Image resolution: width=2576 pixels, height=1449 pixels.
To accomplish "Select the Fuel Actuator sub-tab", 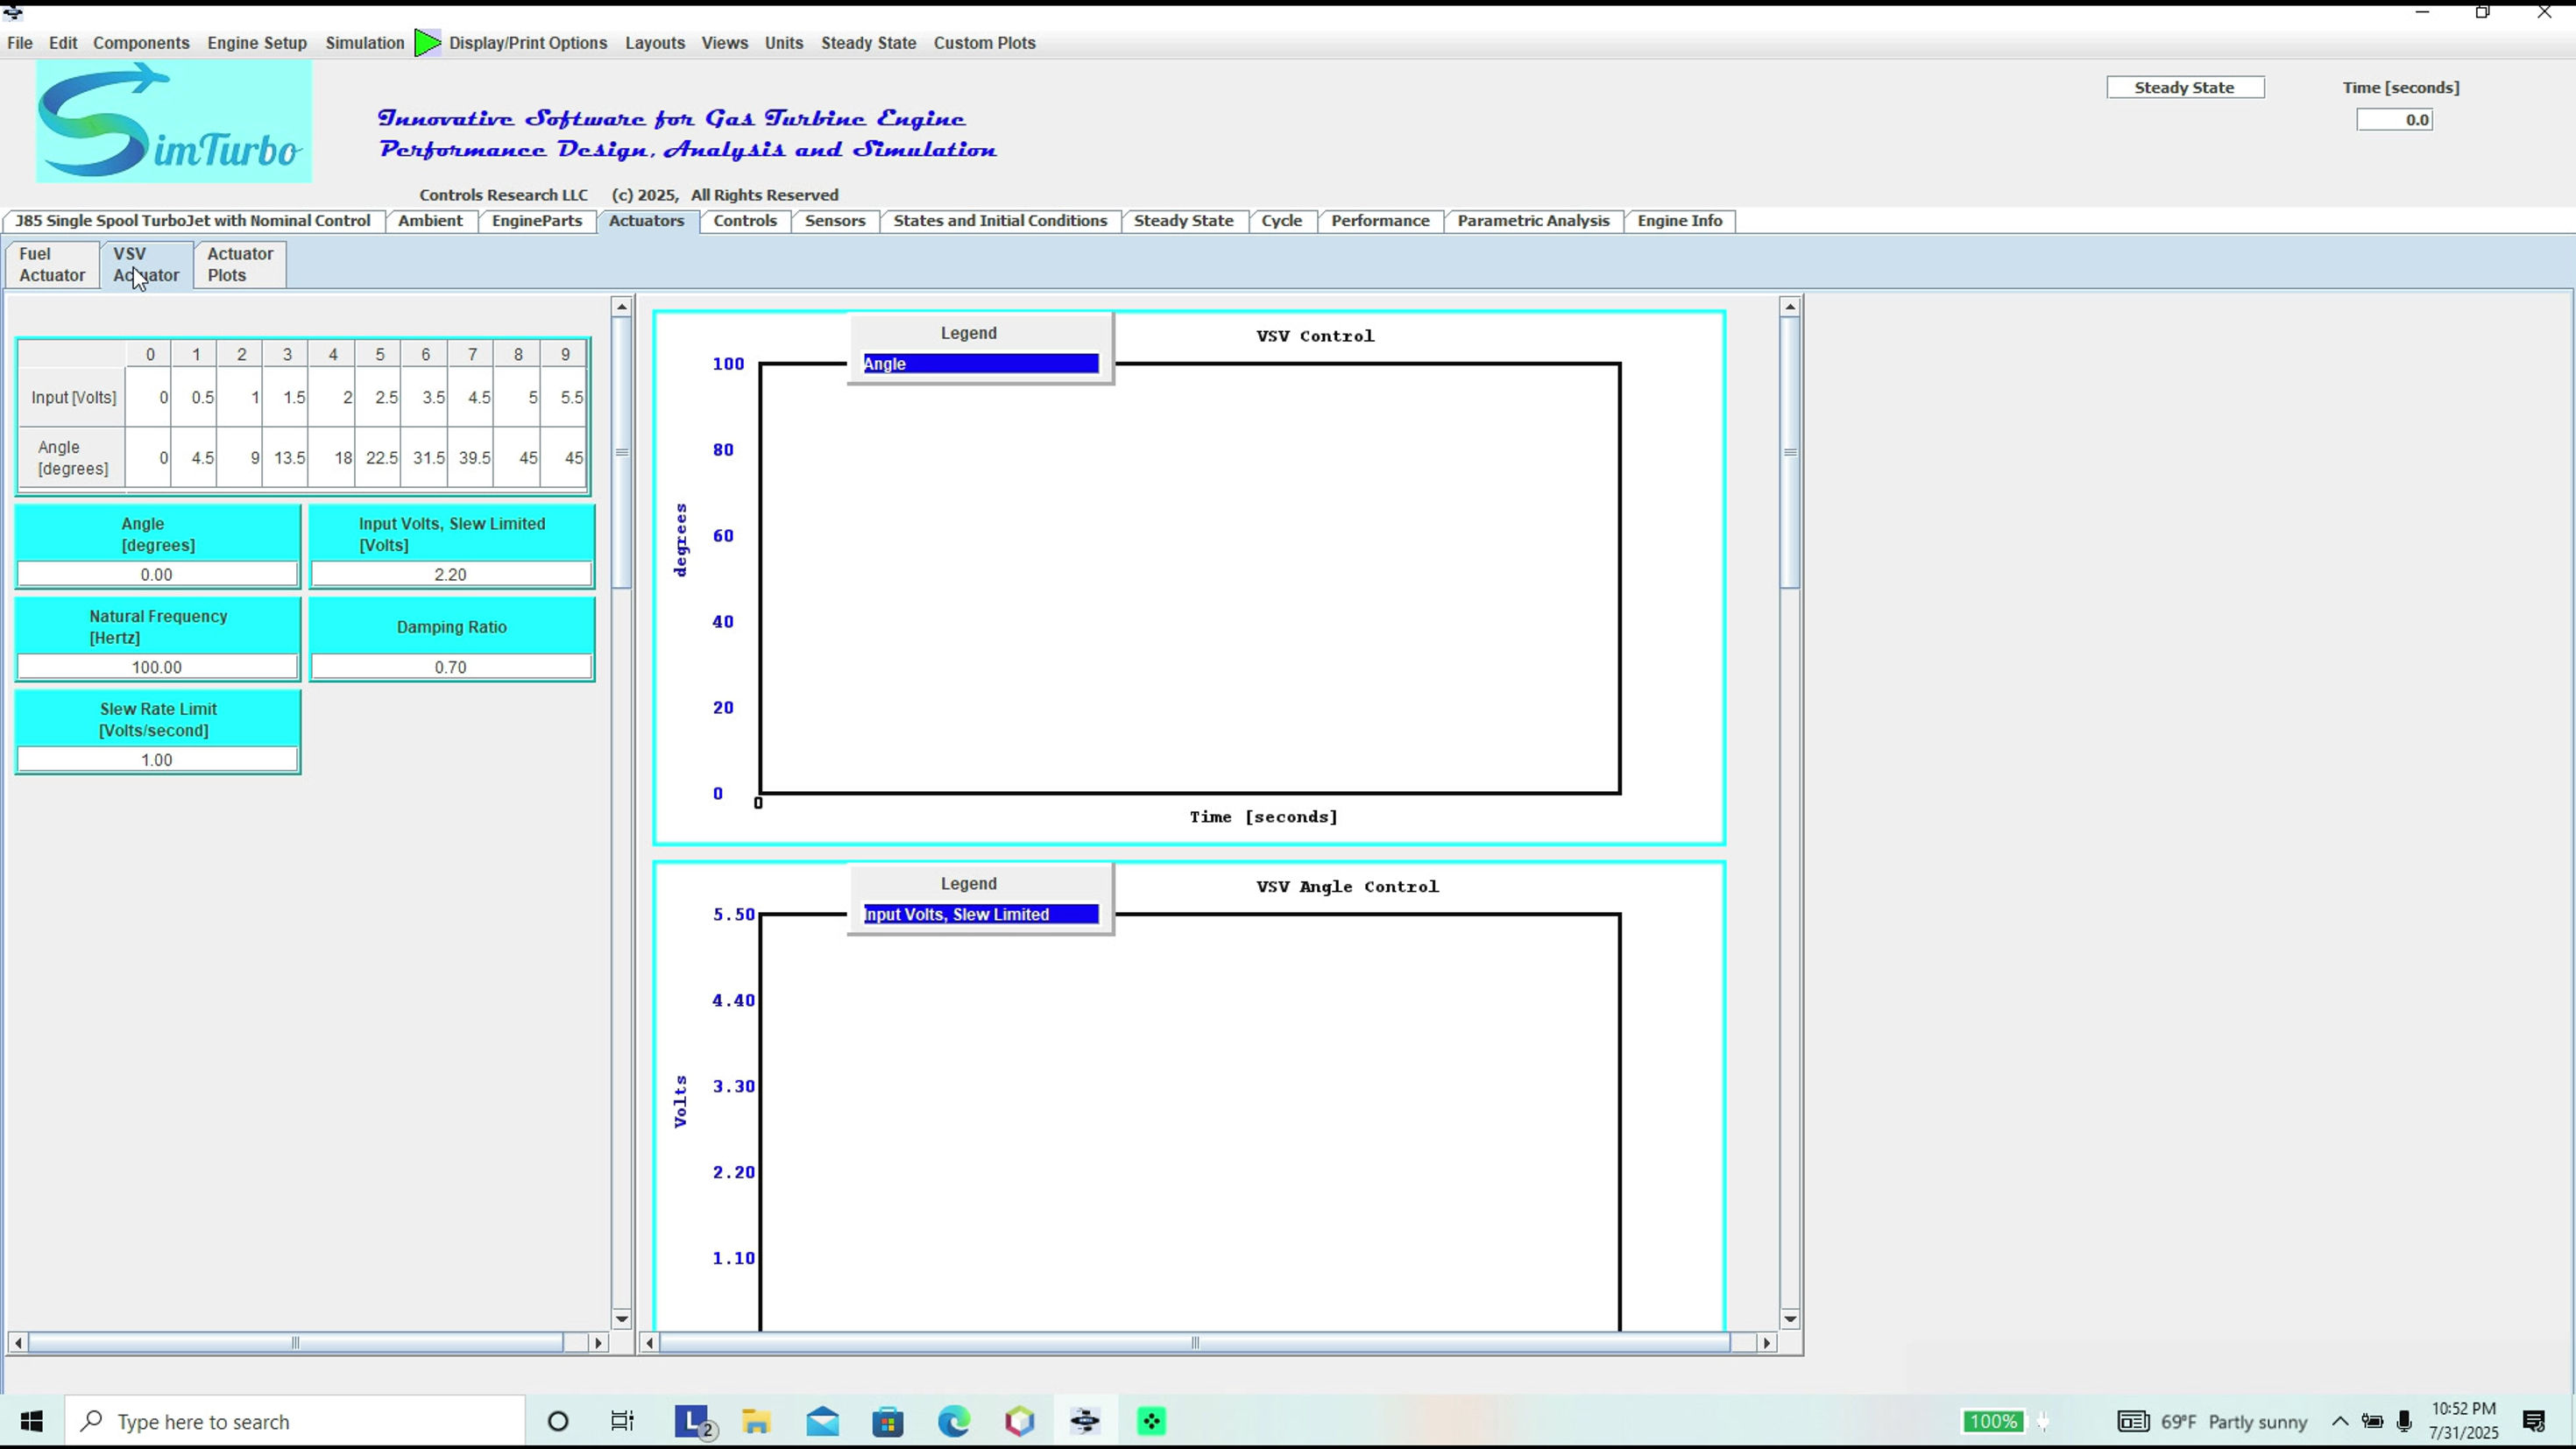I will (52, 265).
